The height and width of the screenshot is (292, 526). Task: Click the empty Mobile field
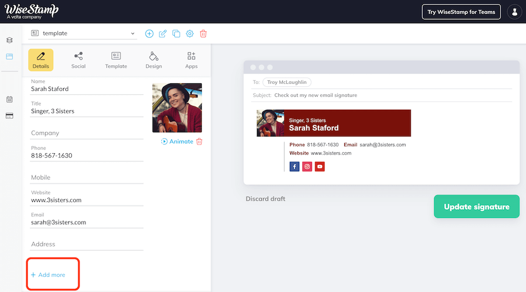(86, 177)
